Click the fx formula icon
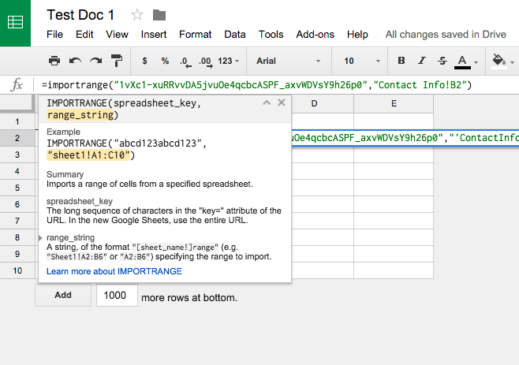The height and width of the screenshot is (365, 519). (17, 85)
